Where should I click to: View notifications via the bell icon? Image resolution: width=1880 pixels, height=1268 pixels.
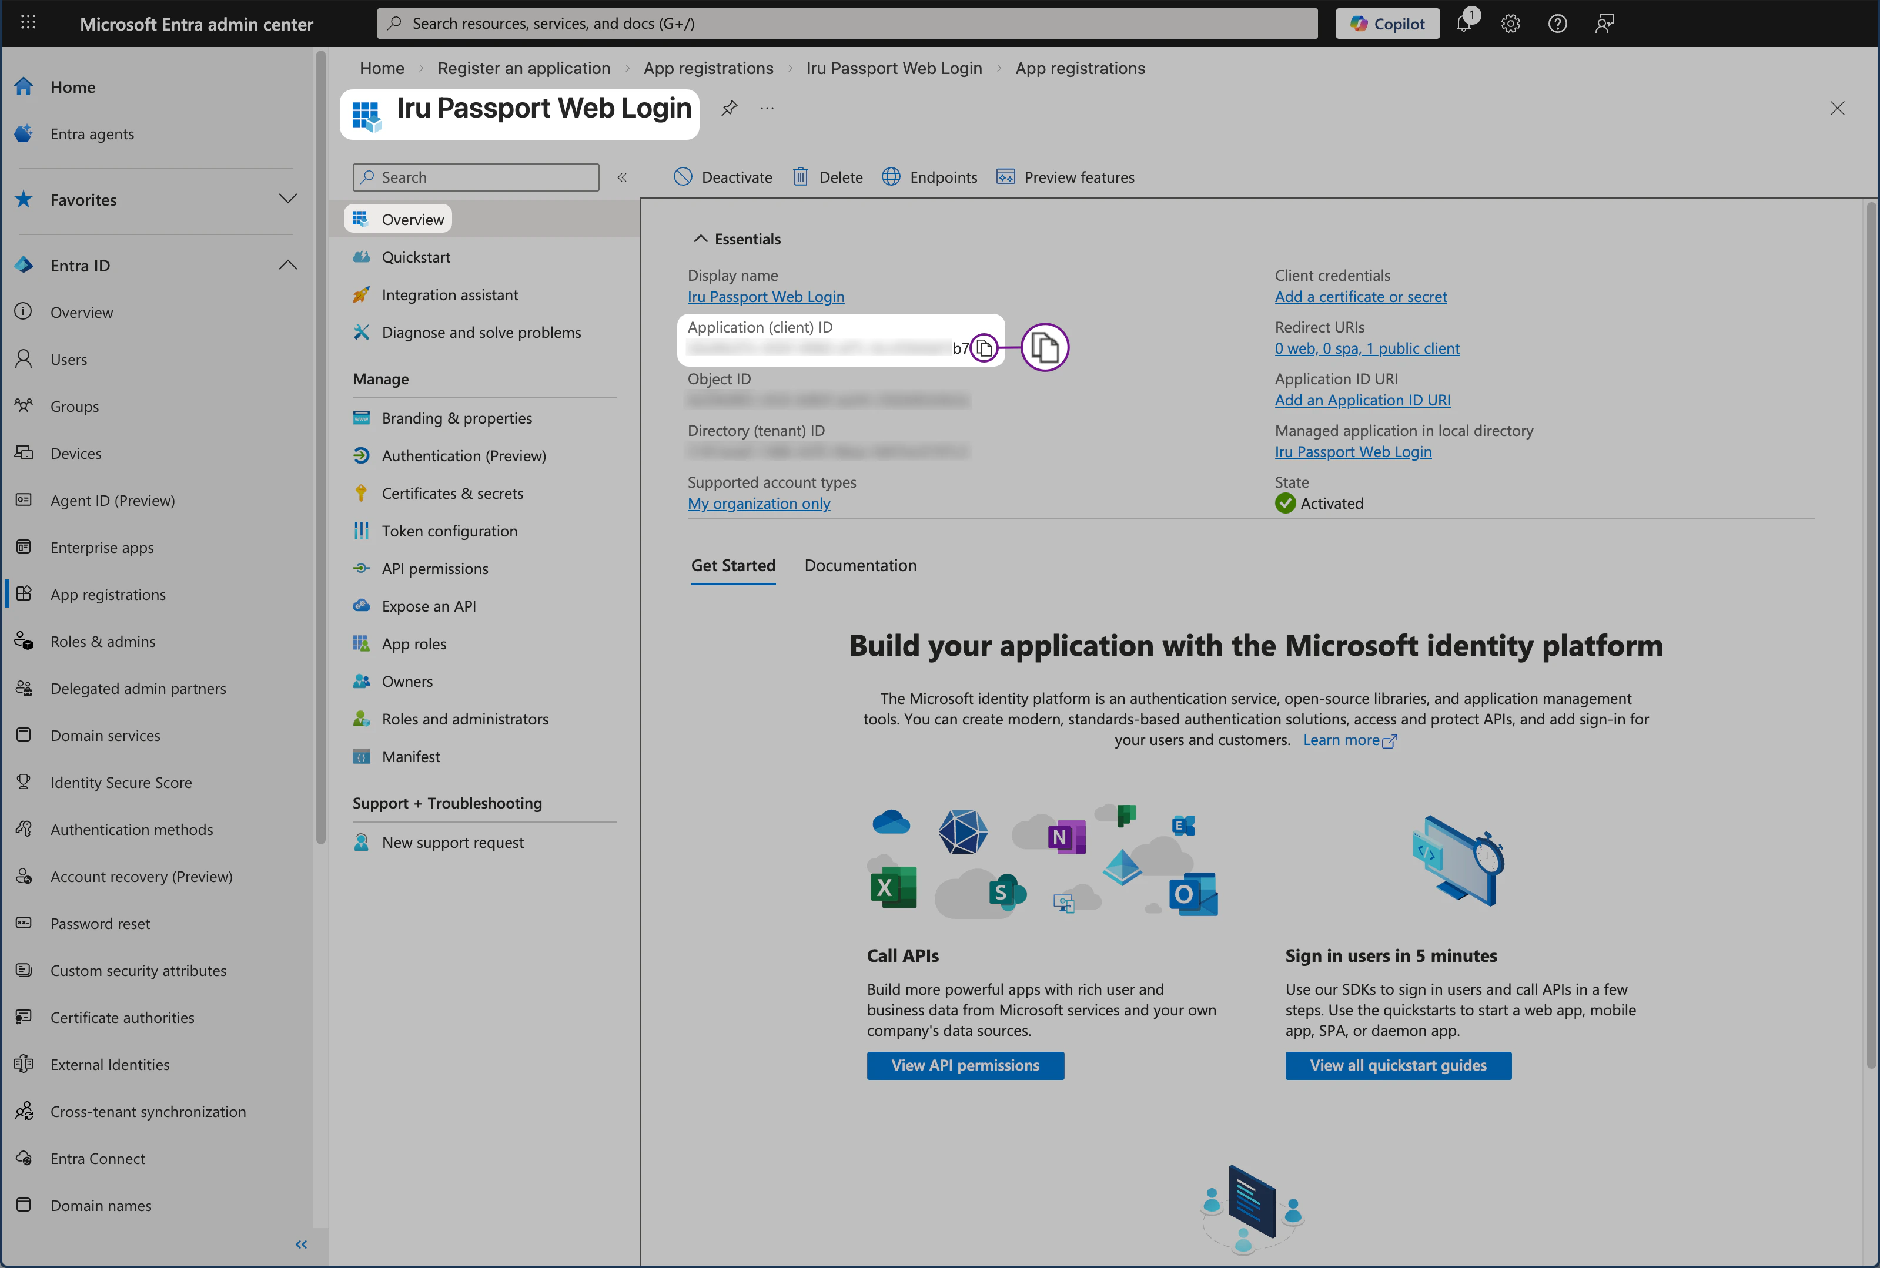tap(1464, 23)
